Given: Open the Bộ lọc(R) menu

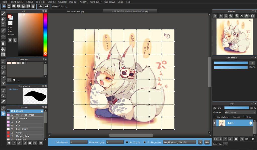Looking at the screenshot, I should (40, 2).
